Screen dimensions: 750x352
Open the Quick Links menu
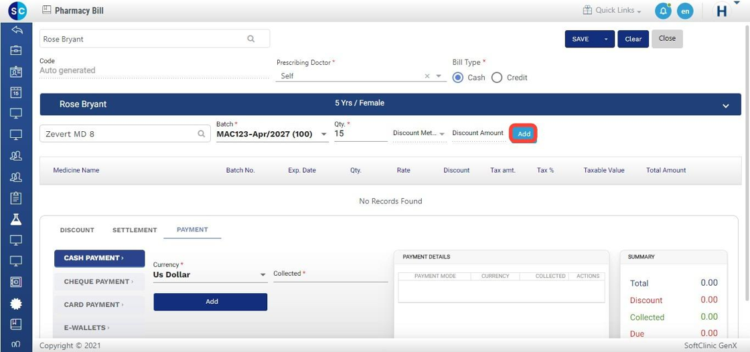[x=612, y=11]
